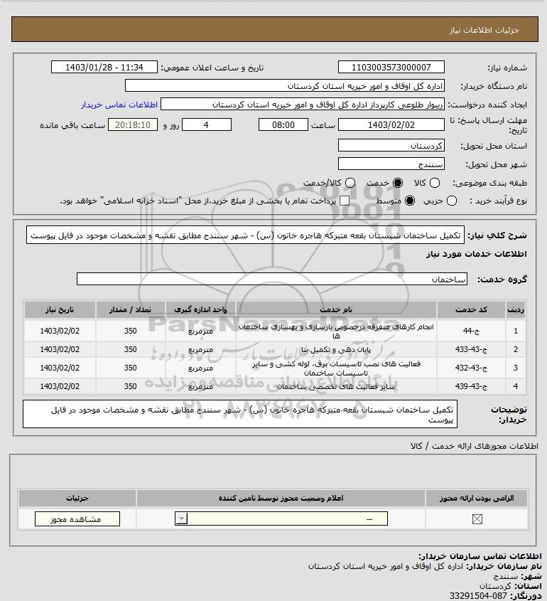Click the مشاهده مجوز button

tap(77, 519)
